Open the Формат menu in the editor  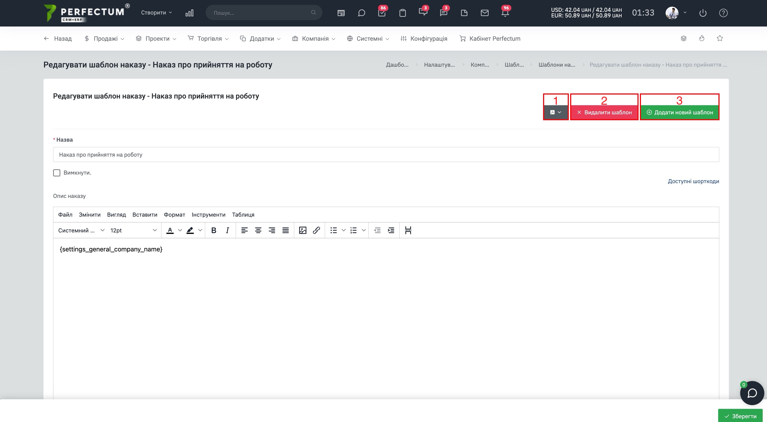[174, 214]
